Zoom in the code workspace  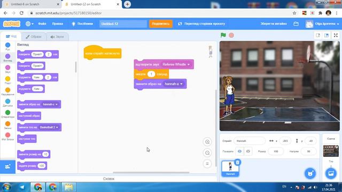pos(207,142)
